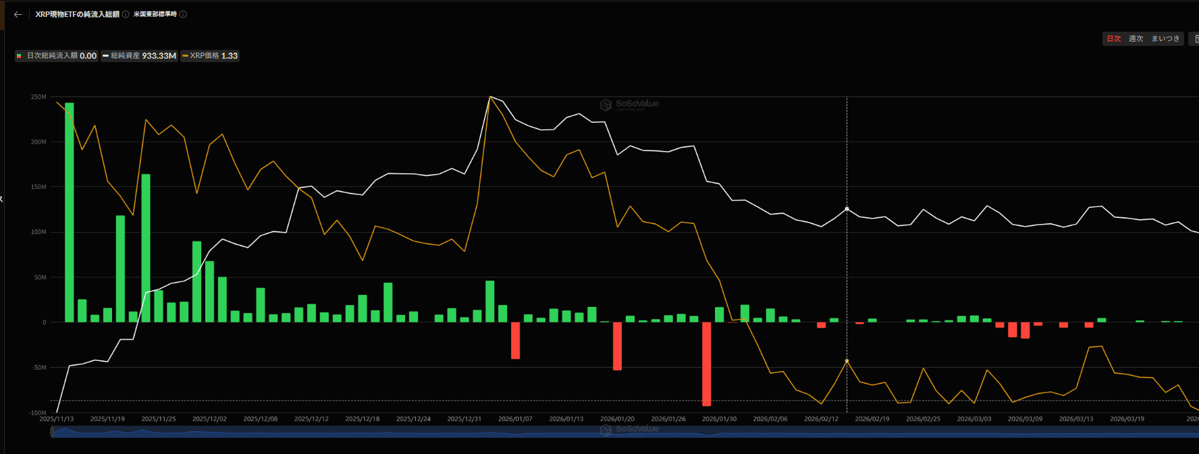Screen dimensions: 1199x454
Task: Click orange line marker on the dashed cursor
Action: (x=847, y=361)
